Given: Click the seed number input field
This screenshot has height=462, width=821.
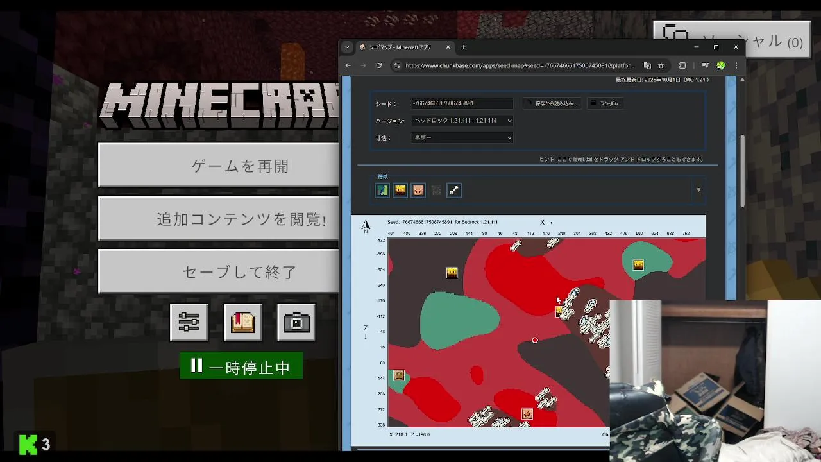Looking at the screenshot, I should coord(462,103).
